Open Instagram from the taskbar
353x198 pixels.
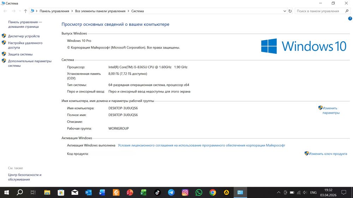[185, 192]
